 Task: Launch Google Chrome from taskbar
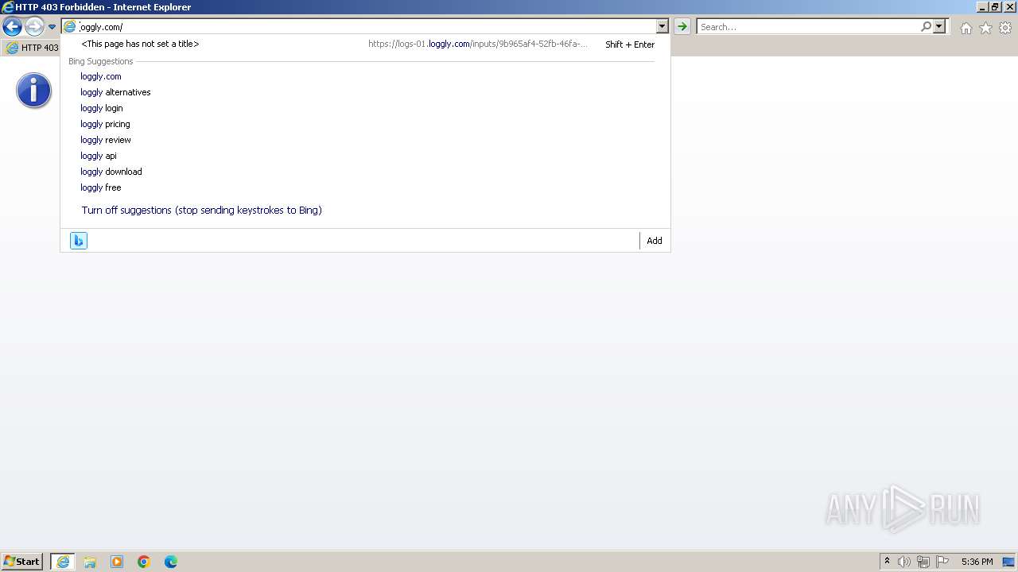144,562
